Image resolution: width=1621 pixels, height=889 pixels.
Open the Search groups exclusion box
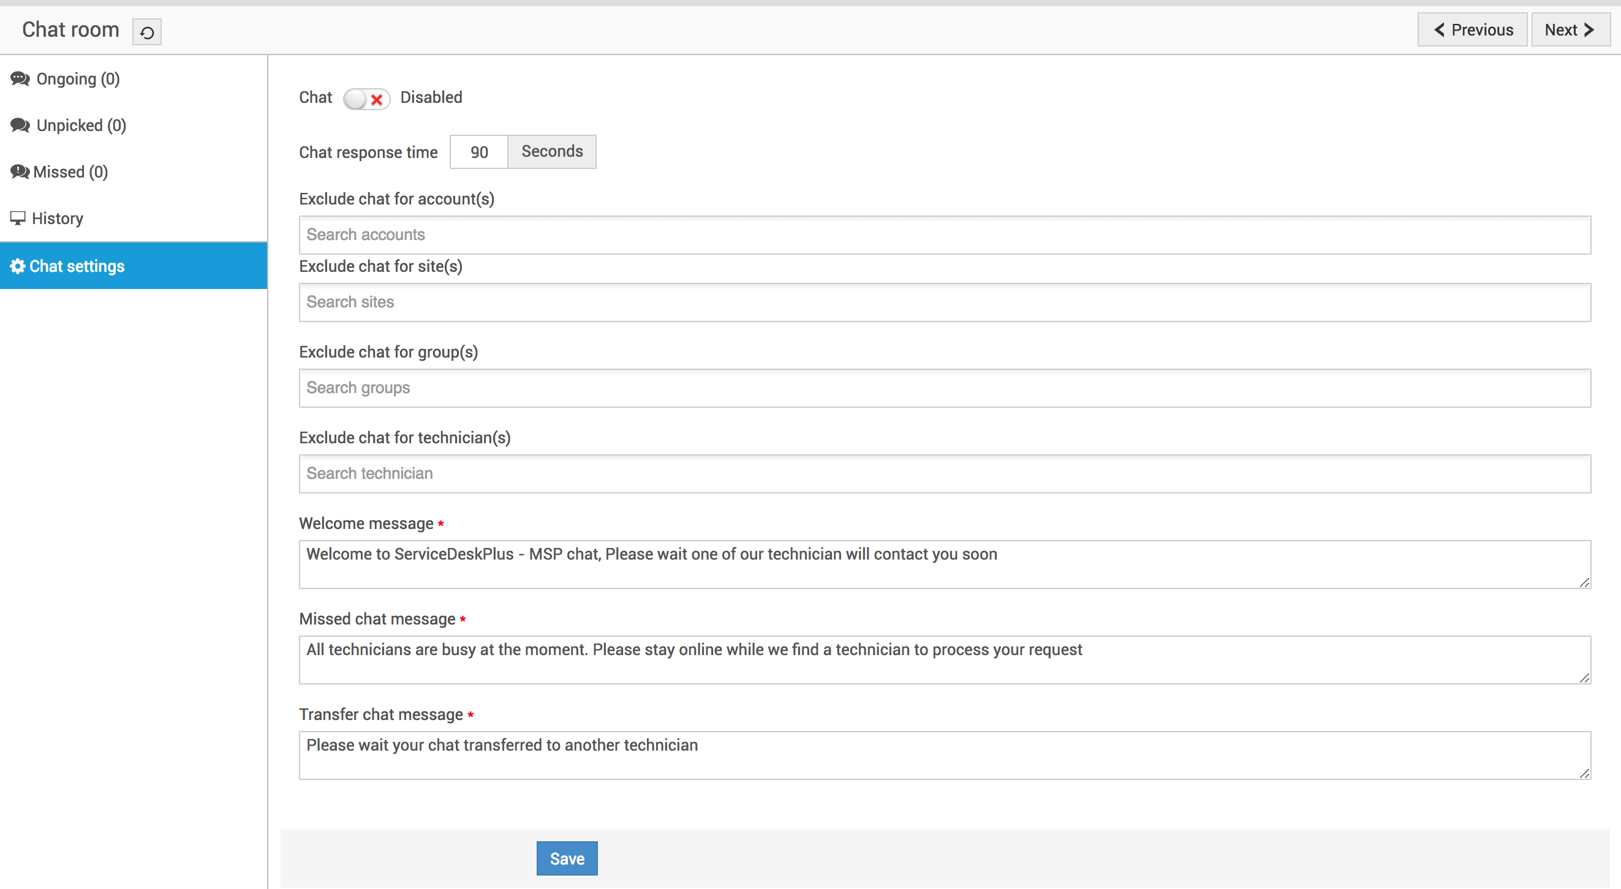(x=944, y=388)
